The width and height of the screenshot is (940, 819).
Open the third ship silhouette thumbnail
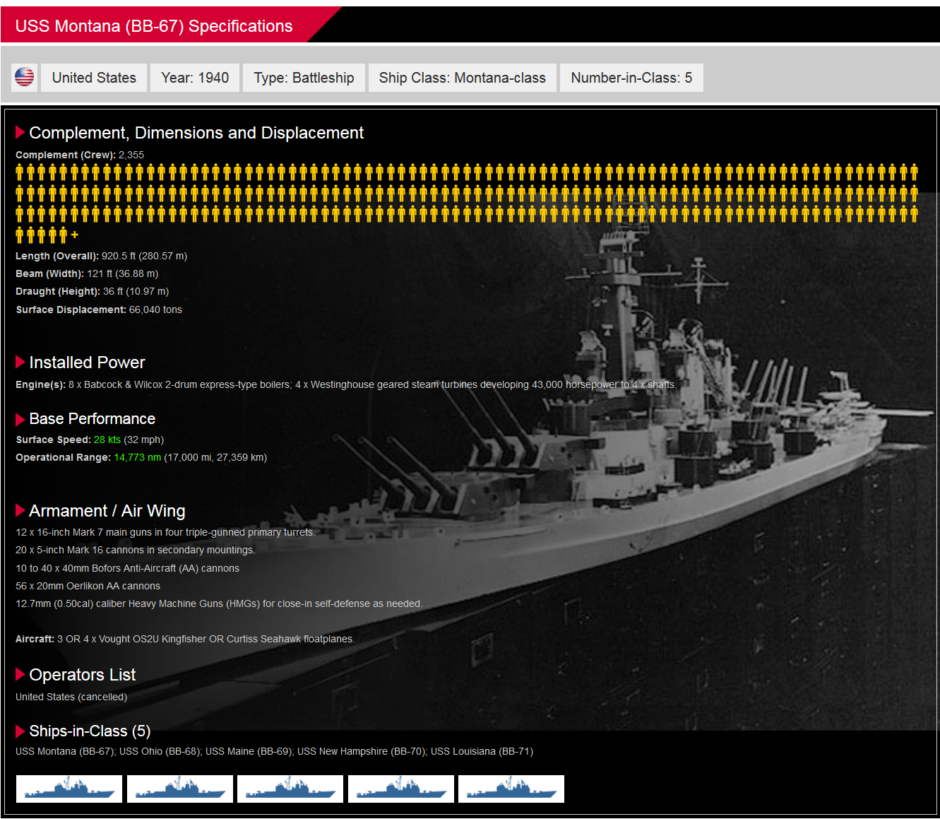tap(290, 789)
